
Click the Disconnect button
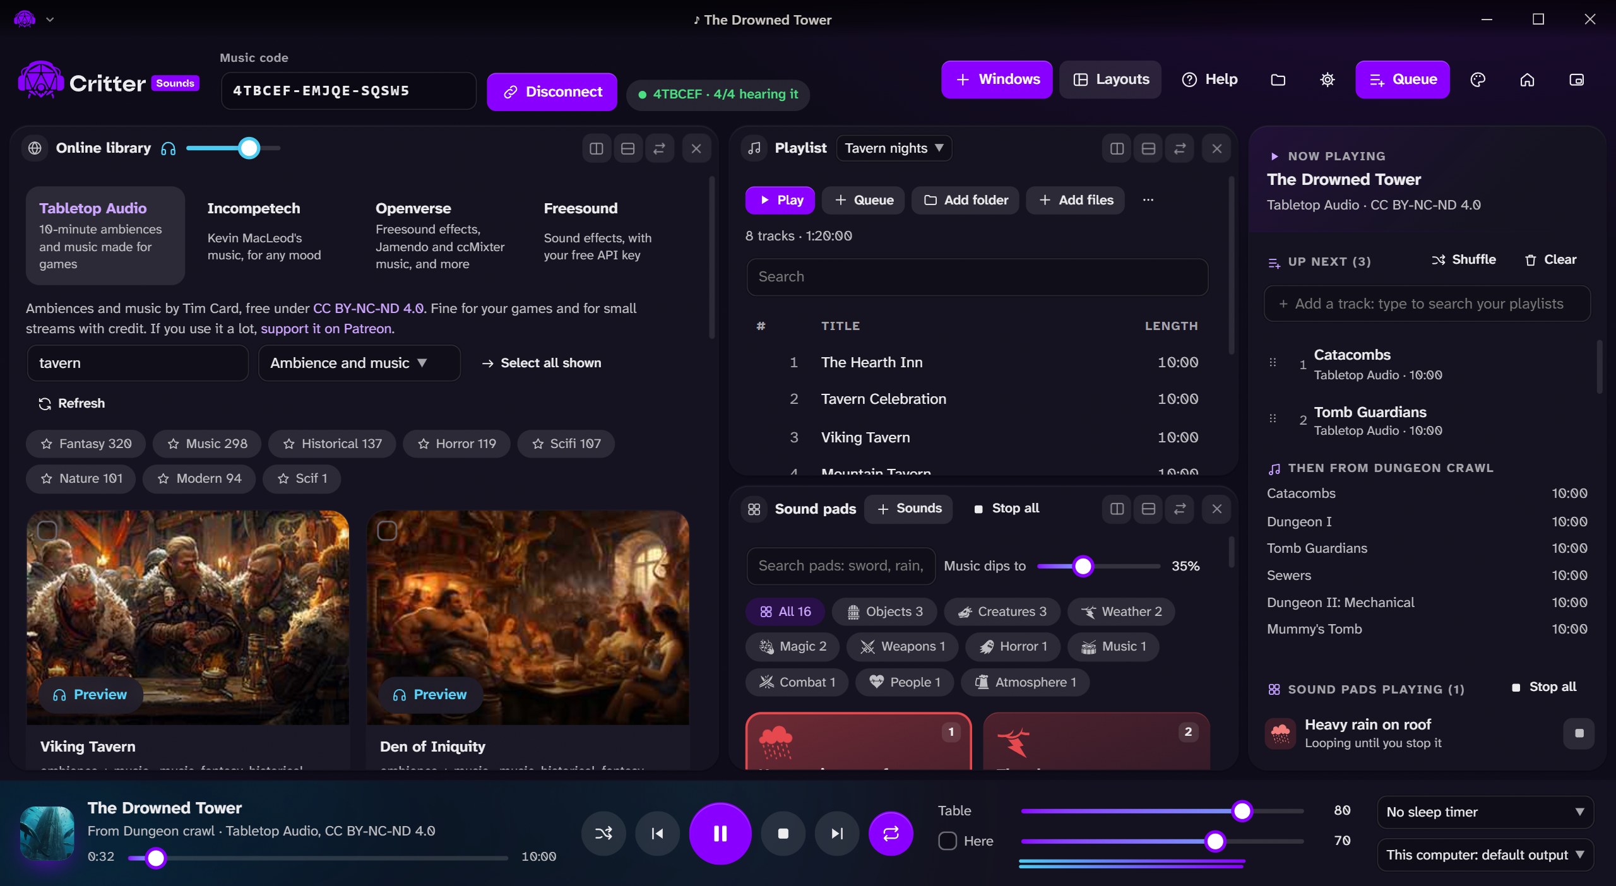pos(552,92)
